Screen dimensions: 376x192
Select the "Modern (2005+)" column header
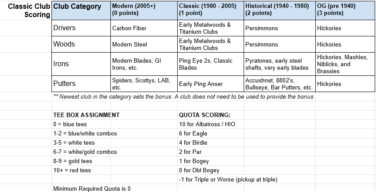coord(144,11)
